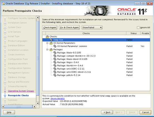The image size is (154, 117).
Task: Click Installation Option step in sidebar
Action: 17,23
